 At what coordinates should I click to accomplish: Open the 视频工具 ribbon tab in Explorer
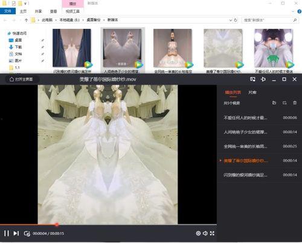[72, 11]
